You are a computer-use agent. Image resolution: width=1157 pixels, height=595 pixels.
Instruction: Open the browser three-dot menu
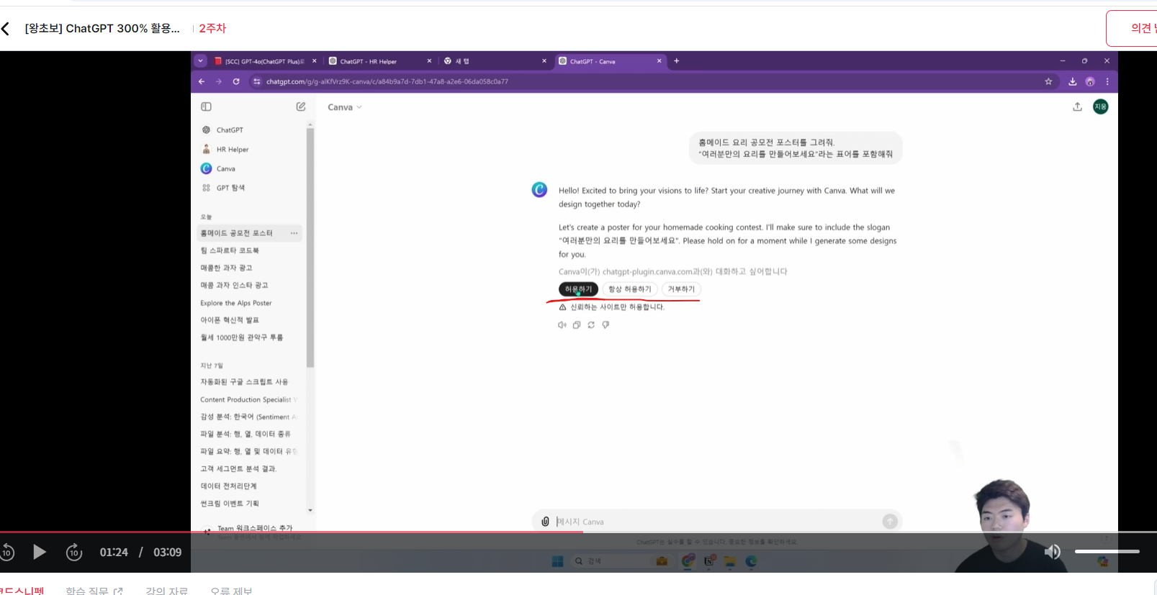click(x=1107, y=81)
